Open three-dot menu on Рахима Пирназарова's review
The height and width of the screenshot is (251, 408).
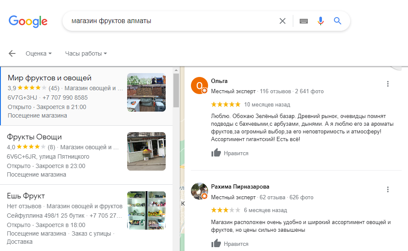click(x=388, y=189)
